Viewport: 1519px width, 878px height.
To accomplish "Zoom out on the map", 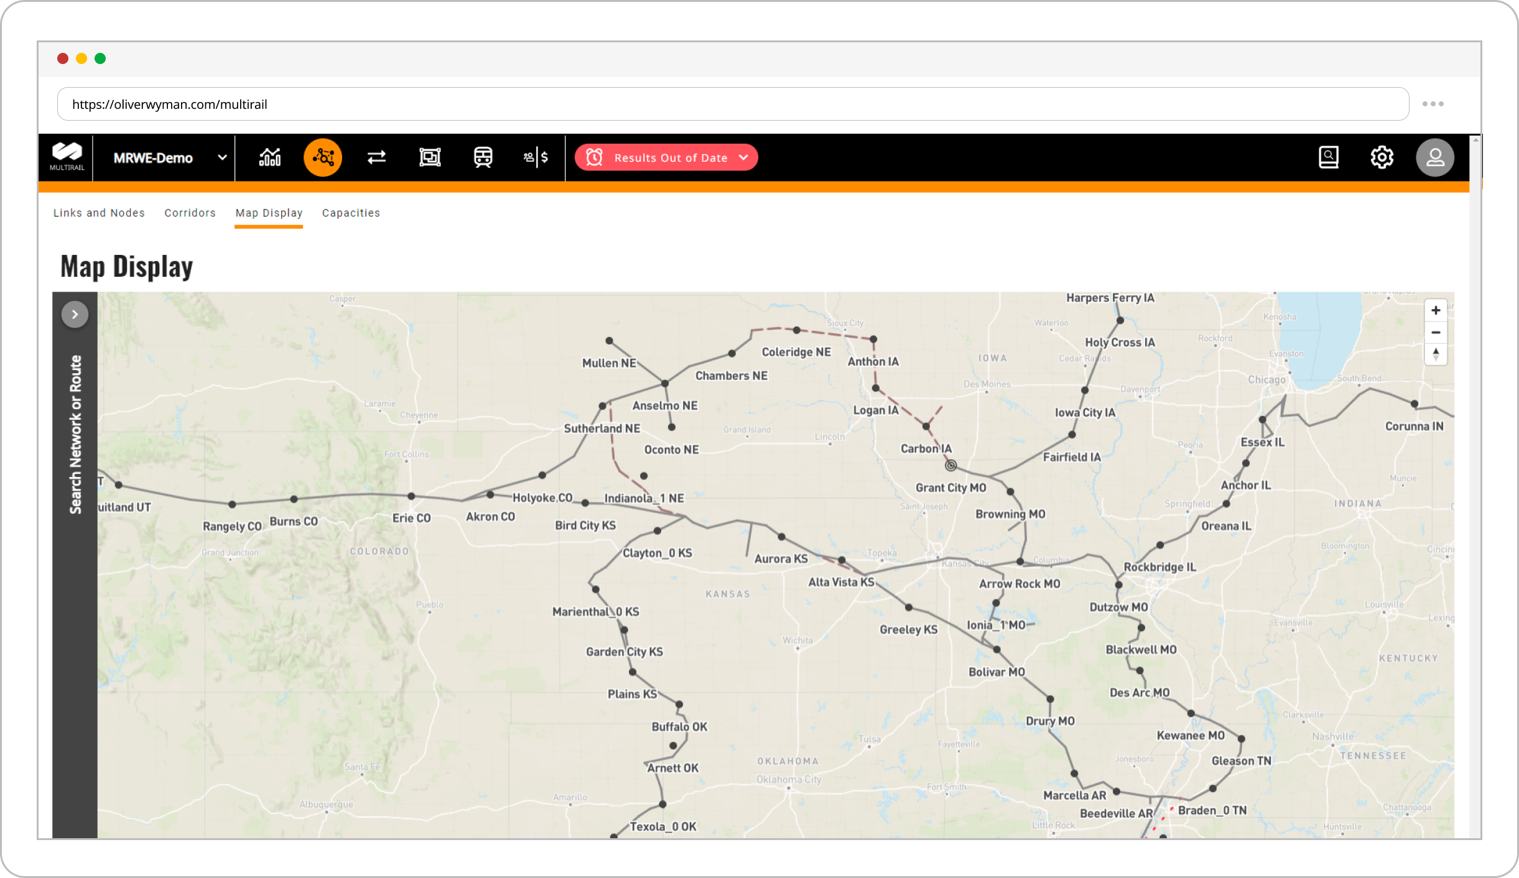I will 1436,333.
